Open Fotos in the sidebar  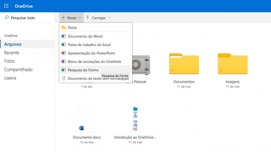pyautogui.click(x=28, y=61)
